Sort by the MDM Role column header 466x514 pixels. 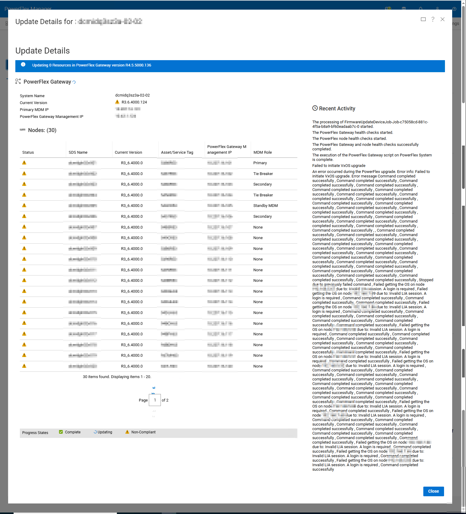click(x=262, y=152)
